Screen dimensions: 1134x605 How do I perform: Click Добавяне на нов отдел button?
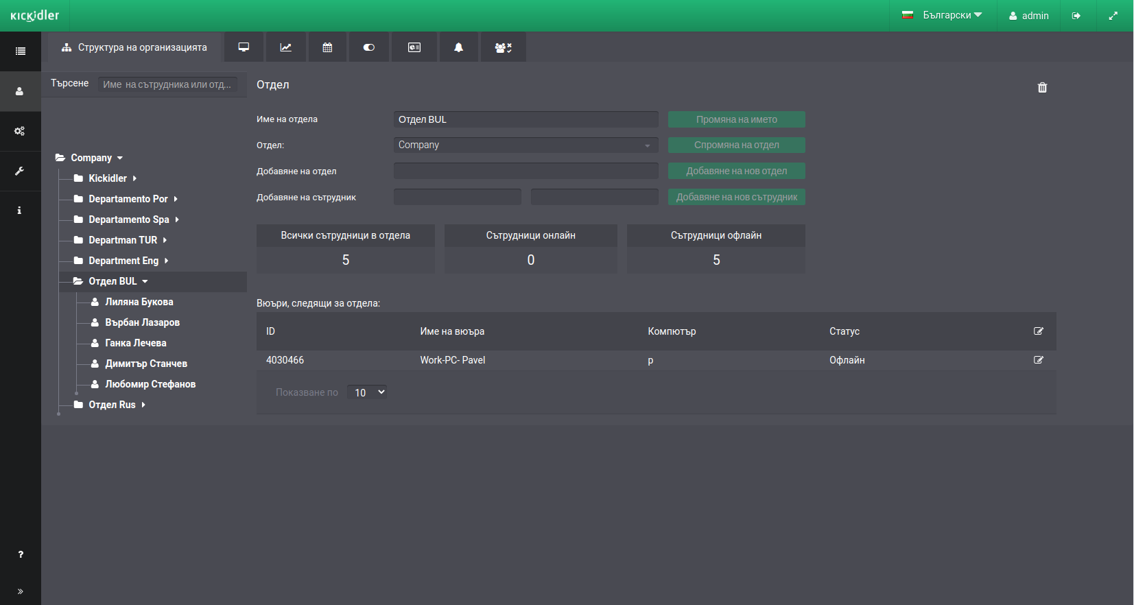(x=736, y=171)
